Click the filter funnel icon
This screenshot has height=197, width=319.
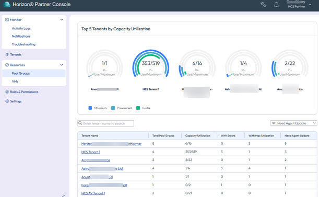[x=274, y=123]
